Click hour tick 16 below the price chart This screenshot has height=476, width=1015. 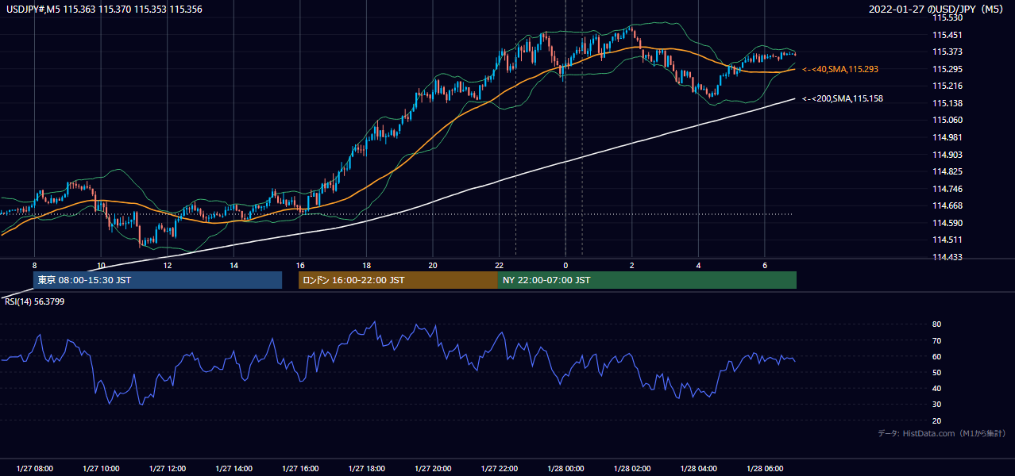coord(300,265)
